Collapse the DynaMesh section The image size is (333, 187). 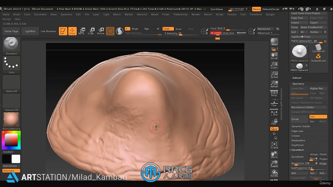click(298, 150)
